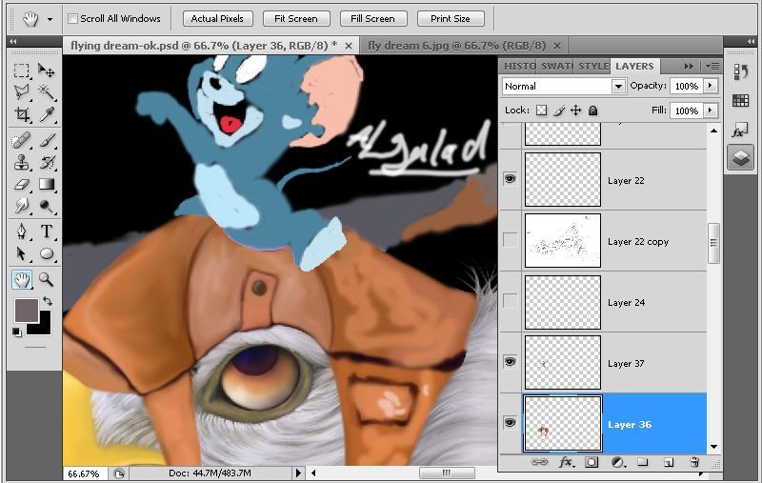Reset default foreground and background colors
762x483 pixels.
(17, 332)
